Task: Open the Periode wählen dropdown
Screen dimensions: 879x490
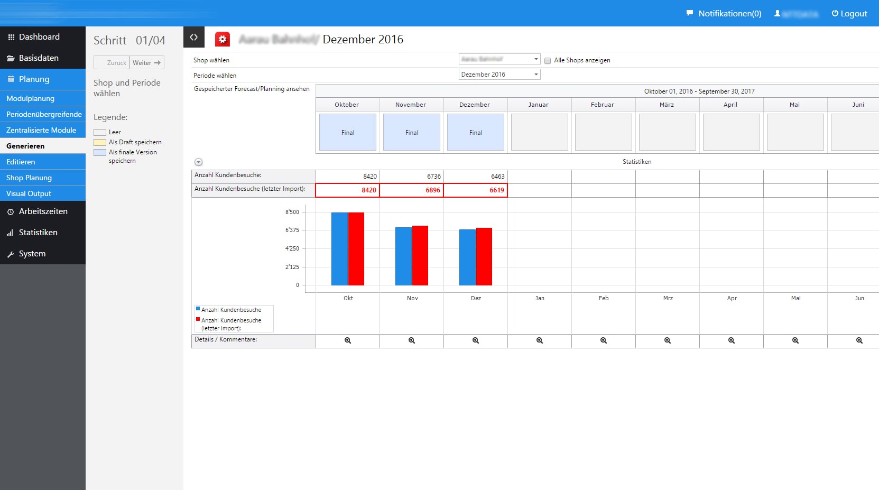Action: 499,75
